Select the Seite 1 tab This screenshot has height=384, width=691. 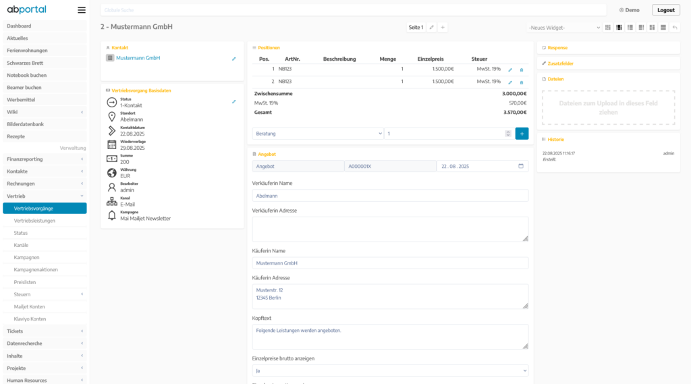tap(416, 28)
